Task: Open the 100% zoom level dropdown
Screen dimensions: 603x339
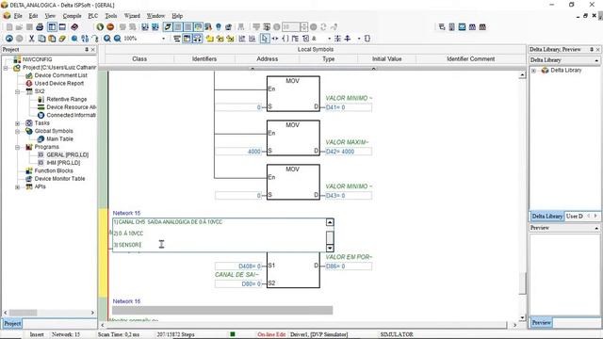Action: click(x=163, y=39)
